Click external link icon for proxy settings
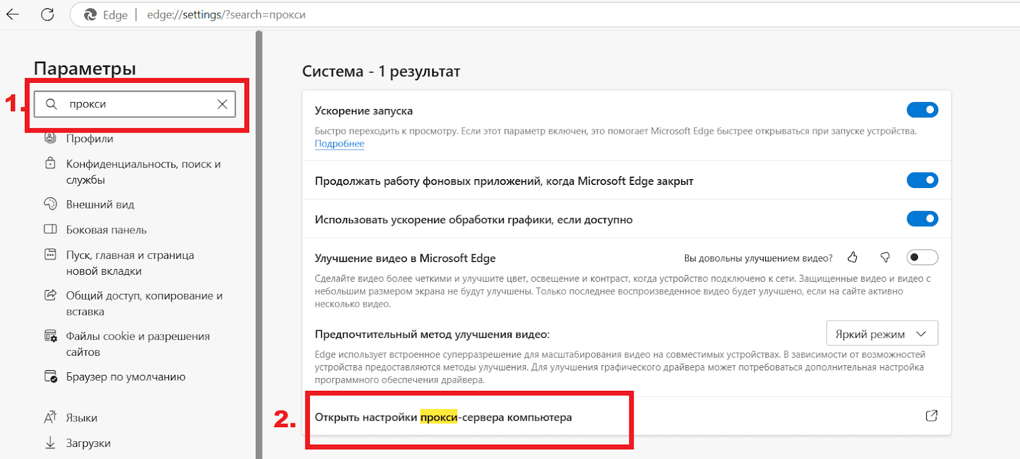The image size is (1020, 459). coord(931,416)
